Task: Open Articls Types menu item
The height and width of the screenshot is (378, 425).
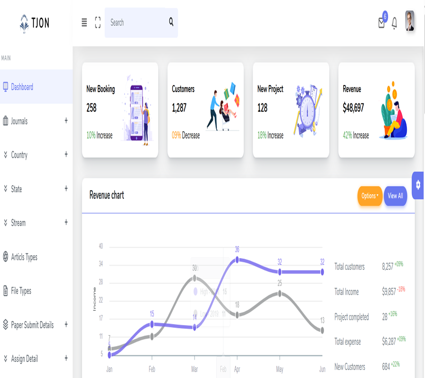Action: 24,257
